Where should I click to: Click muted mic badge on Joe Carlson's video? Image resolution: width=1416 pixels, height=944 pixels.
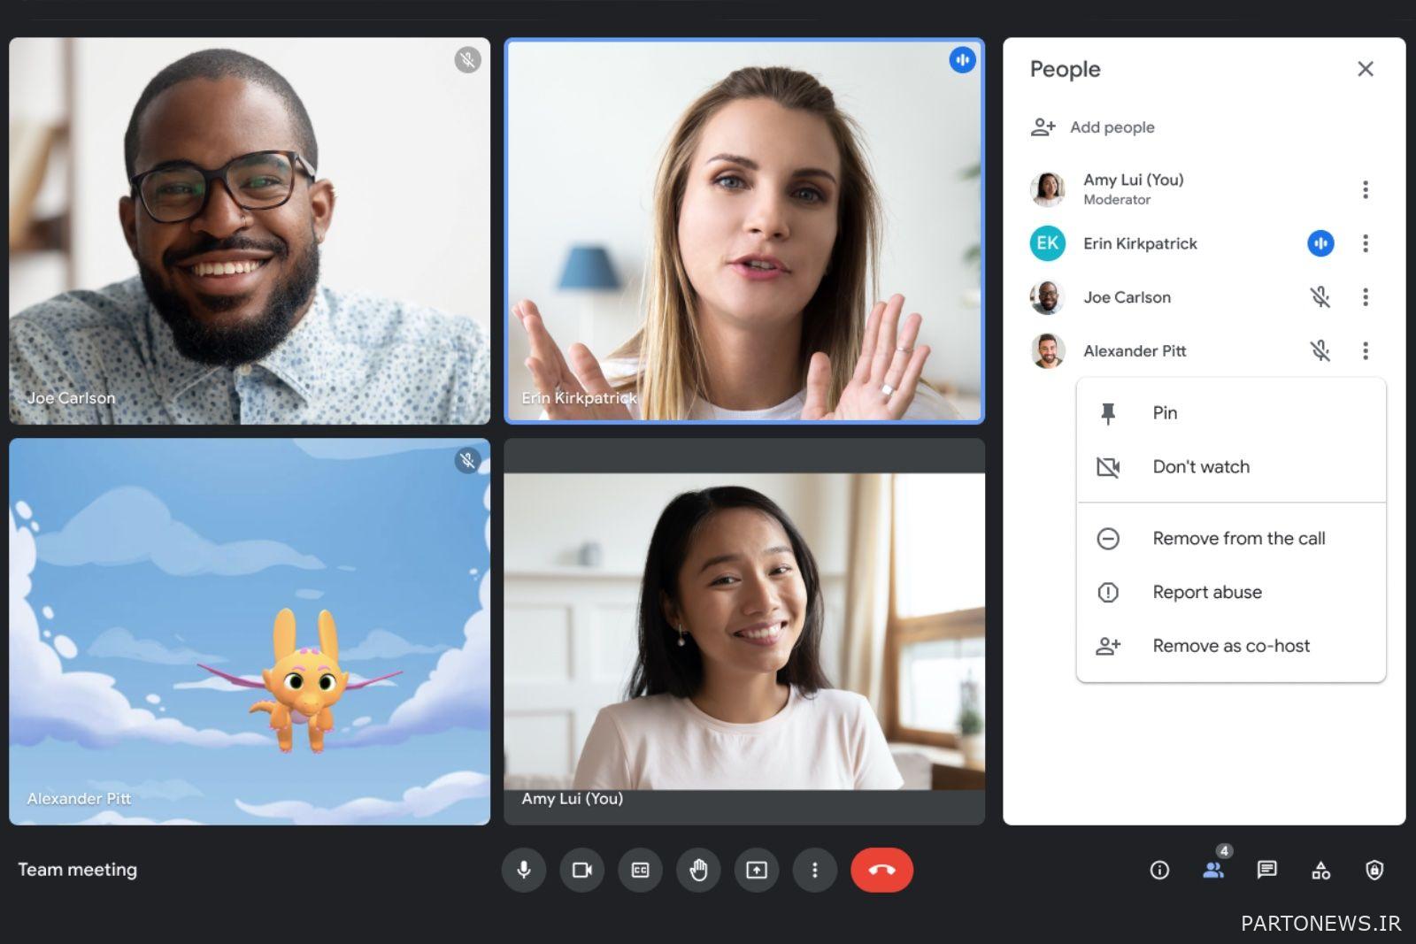click(468, 60)
